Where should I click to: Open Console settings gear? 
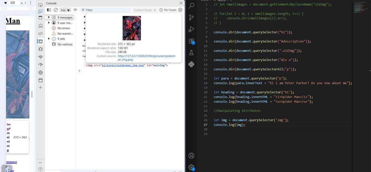[181, 10]
